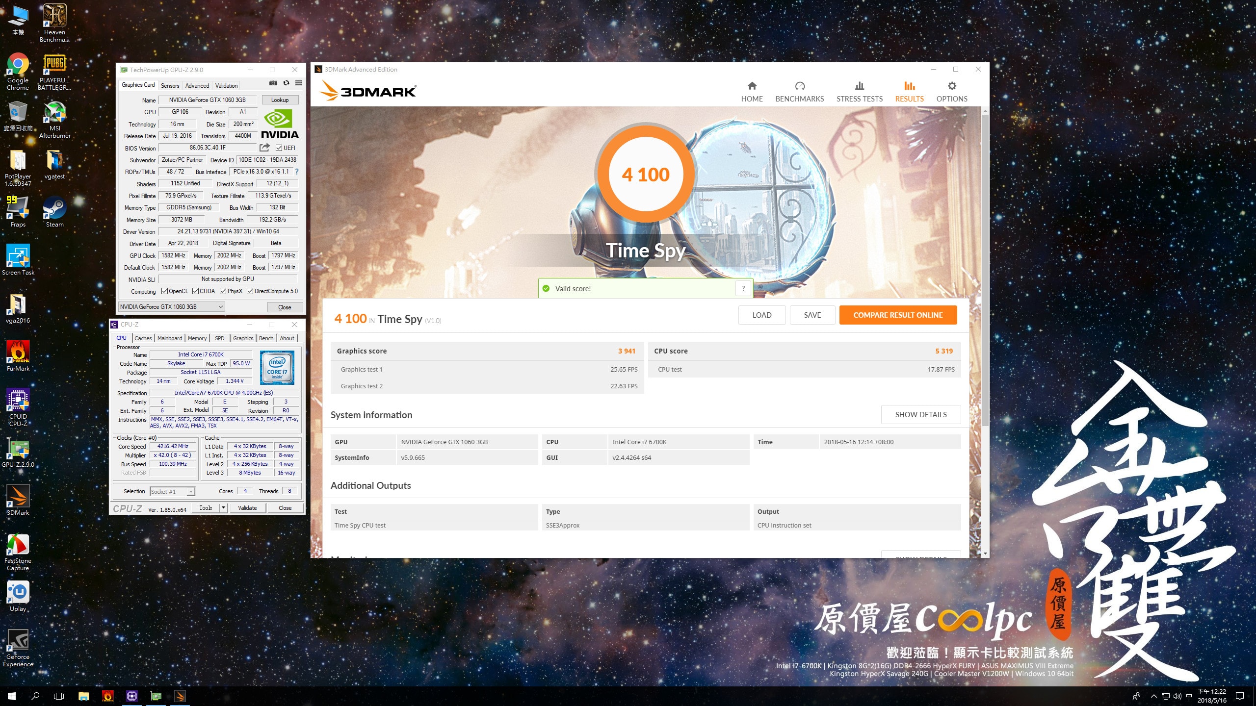Open Windows Start menu
This screenshot has height=706, width=1256.
[12, 696]
